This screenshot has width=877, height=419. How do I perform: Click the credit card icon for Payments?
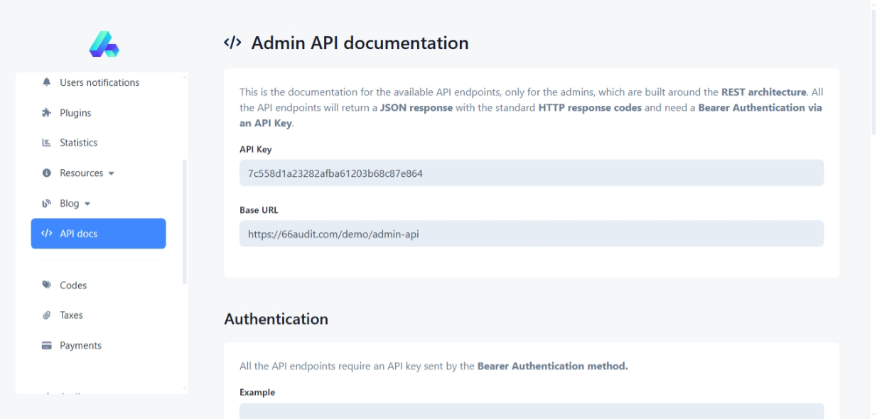pyautogui.click(x=47, y=346)
